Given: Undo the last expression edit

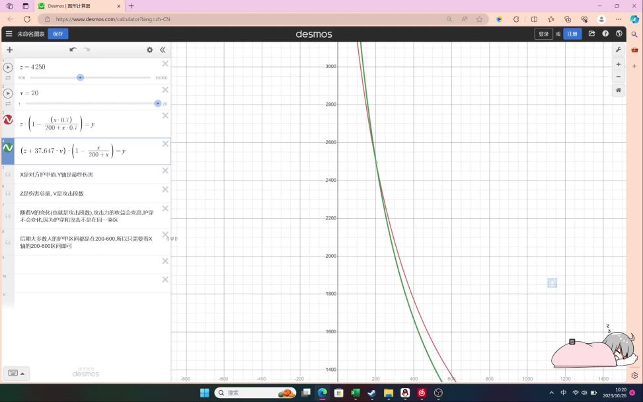Looking at the screenshot, I should point(73,50).
